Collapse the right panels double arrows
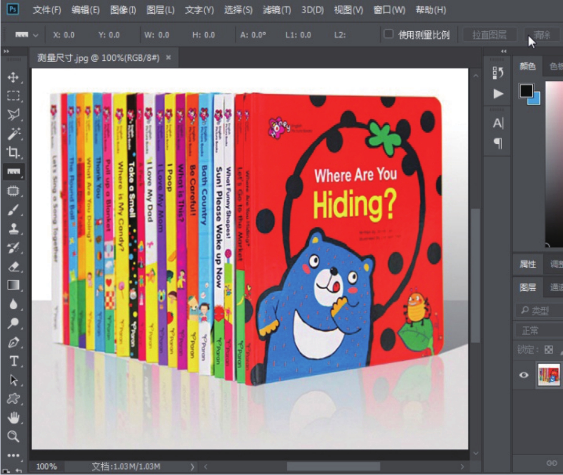 [504, 51]
